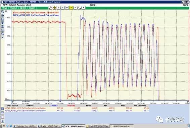Viewport: 190px width, 128px height.
Task: Open the PROFILE menu
Action: point(13,8)
